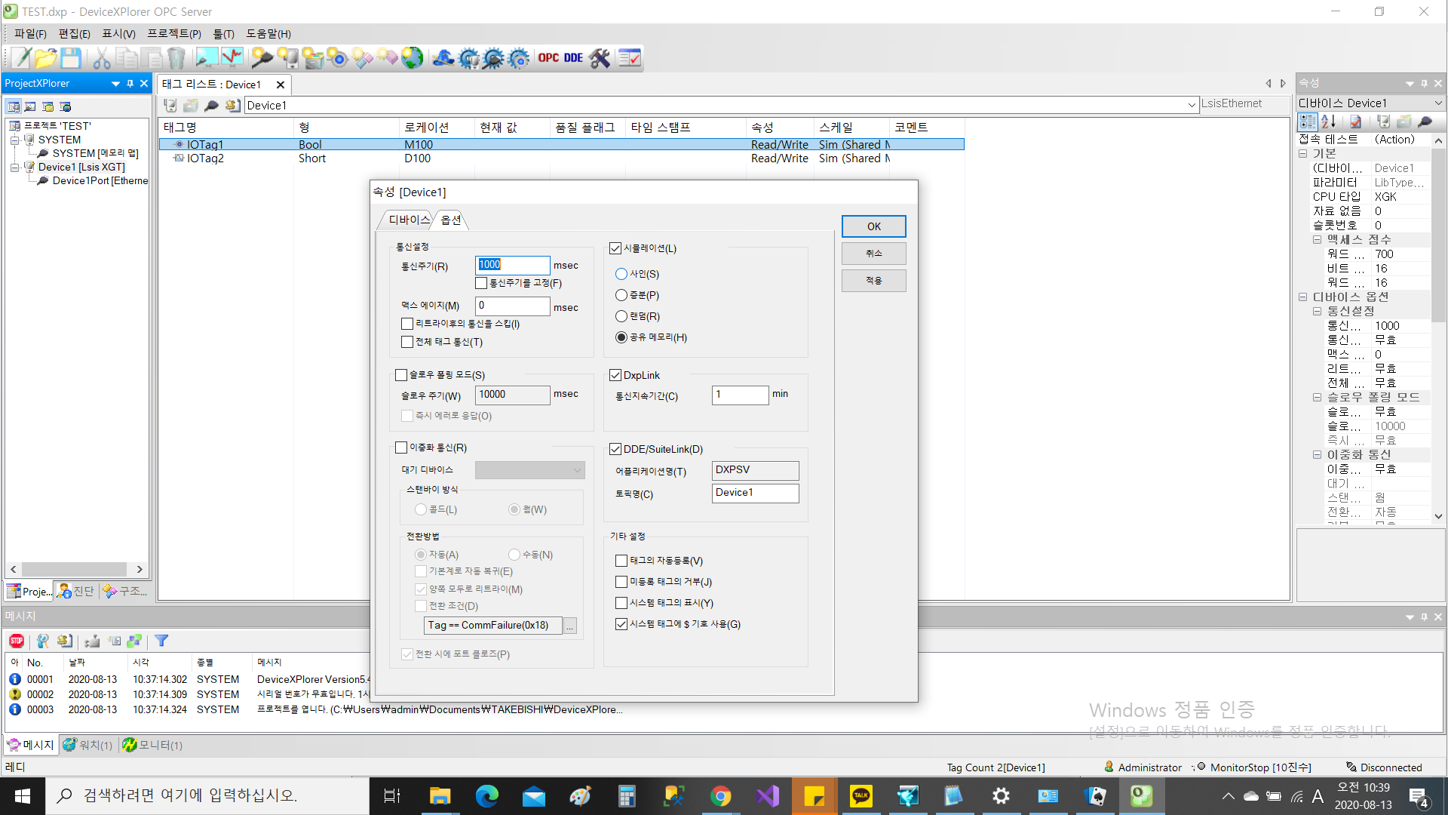This screenshot has height=815, width=1448.
Task: Enable the 슬로우 폴링 모드(S) checkbox
Action: point(401,375)
